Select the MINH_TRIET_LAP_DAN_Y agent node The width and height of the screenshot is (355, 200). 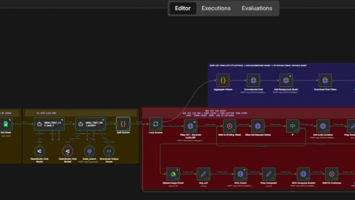point(49,124)
